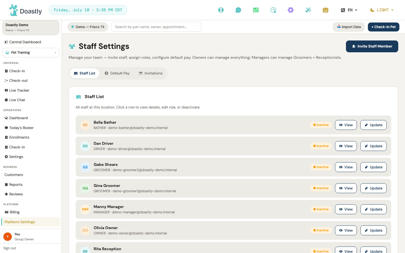Open Customers in the sidebar
The height and width of the screenshot is (253, 405).
[x=31, y=175]
